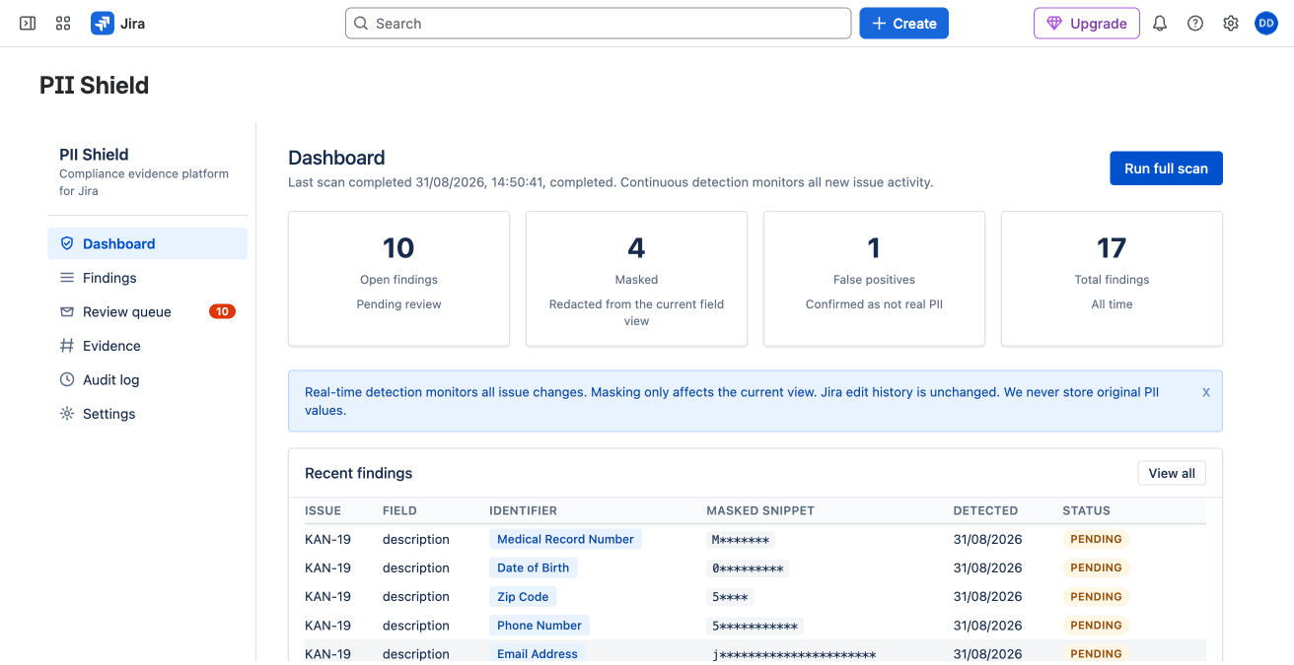Click PENDING status in Zip Code row
Image resolution: width=1294 pixels, height=665 pixels.
pyautogui.click(x=1096, y=596)
